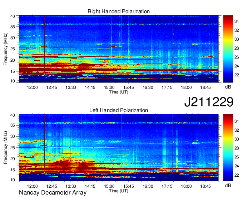Click the 16:30 time tick of Left Handed plot
The width and height of the screenshot is (243, 197).
148,186
